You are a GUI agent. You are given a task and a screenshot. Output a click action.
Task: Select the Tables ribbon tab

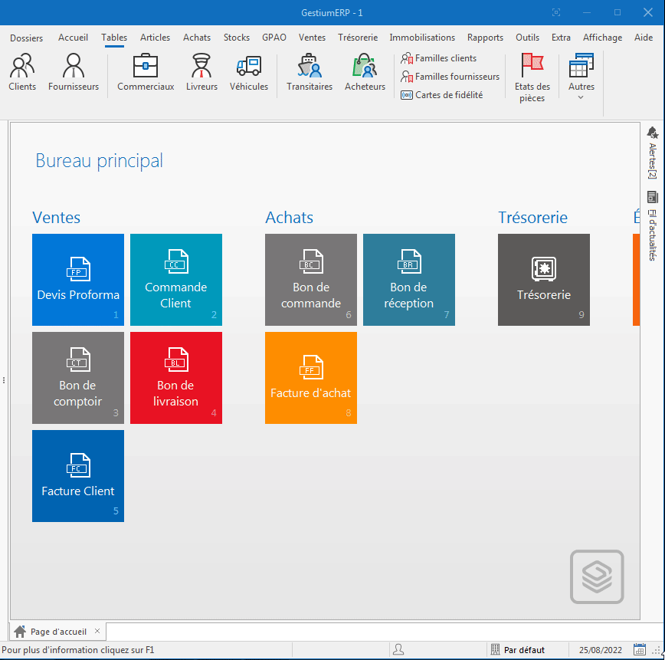(114, 38)
